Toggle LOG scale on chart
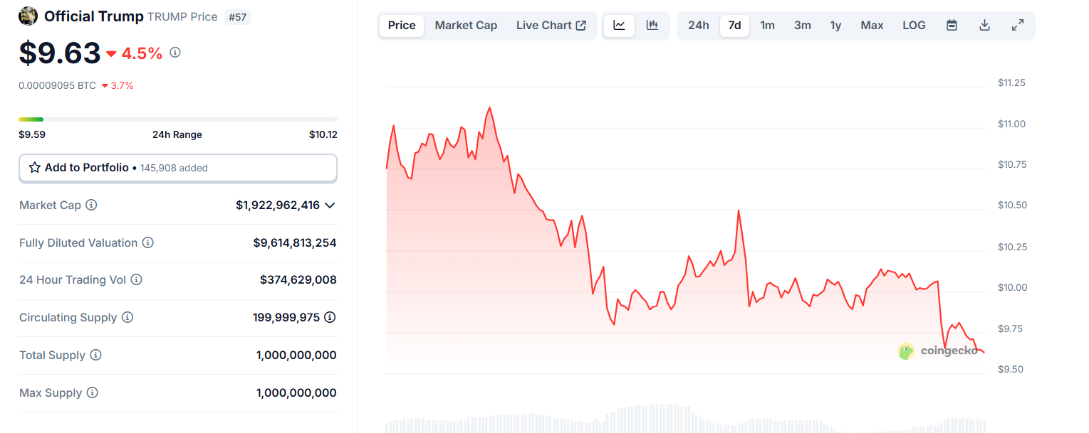The width and height of the screenshot is (1089, 433). (914, 26)
